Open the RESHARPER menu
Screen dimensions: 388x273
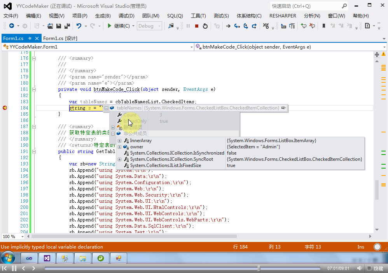[283, 16]
